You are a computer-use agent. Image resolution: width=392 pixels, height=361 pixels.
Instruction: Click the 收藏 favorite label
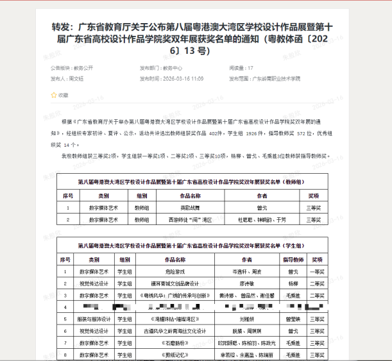click(63, 95)
